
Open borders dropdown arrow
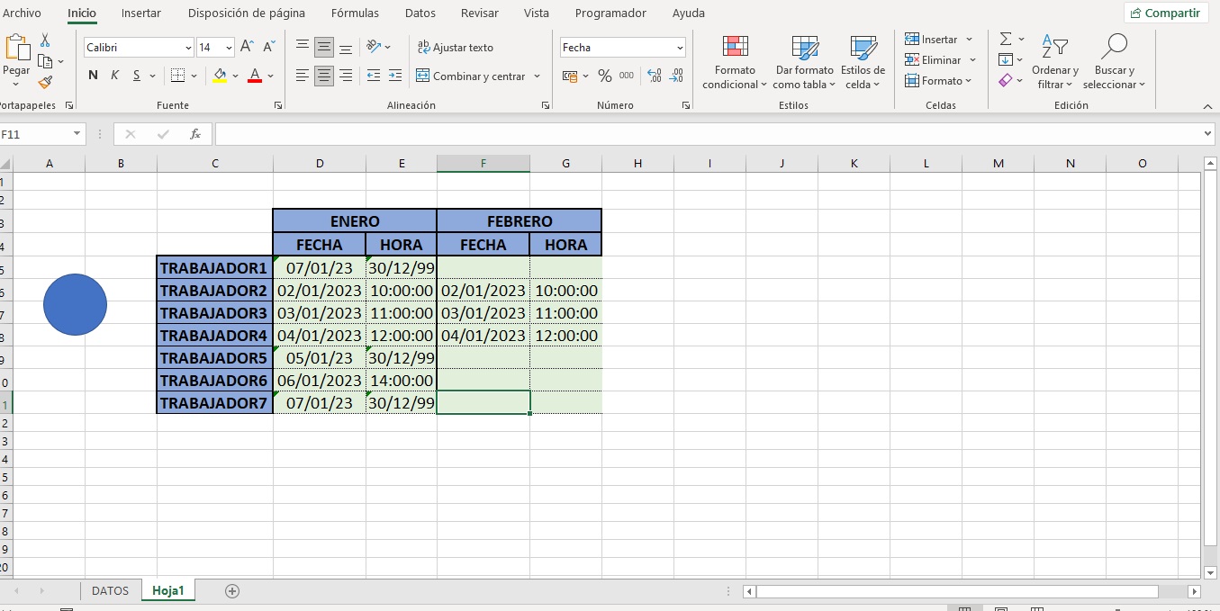pos(194,76)
